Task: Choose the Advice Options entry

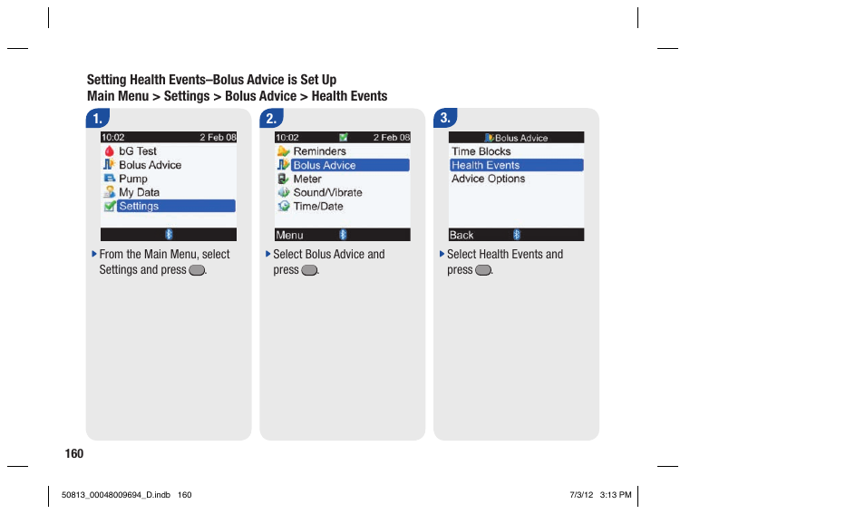Action: 488,179
